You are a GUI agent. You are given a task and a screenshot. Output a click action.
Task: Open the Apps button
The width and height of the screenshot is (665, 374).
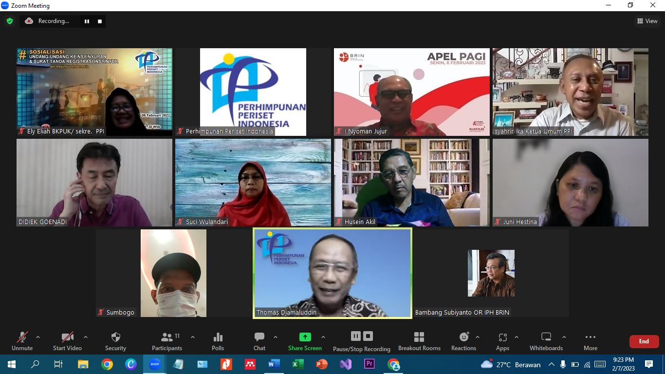[502, 341]
